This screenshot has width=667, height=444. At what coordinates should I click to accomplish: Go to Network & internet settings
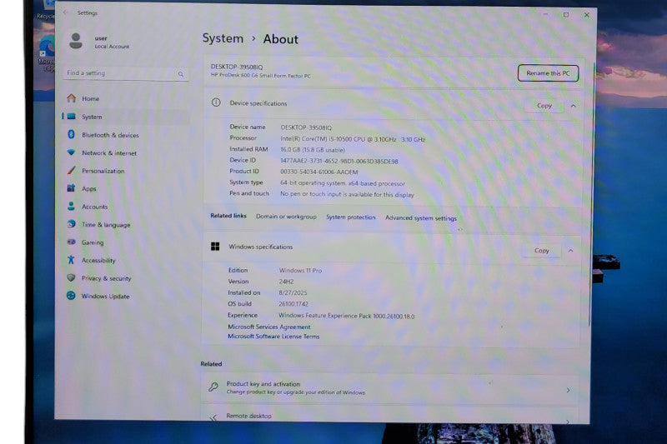[109, 153]
